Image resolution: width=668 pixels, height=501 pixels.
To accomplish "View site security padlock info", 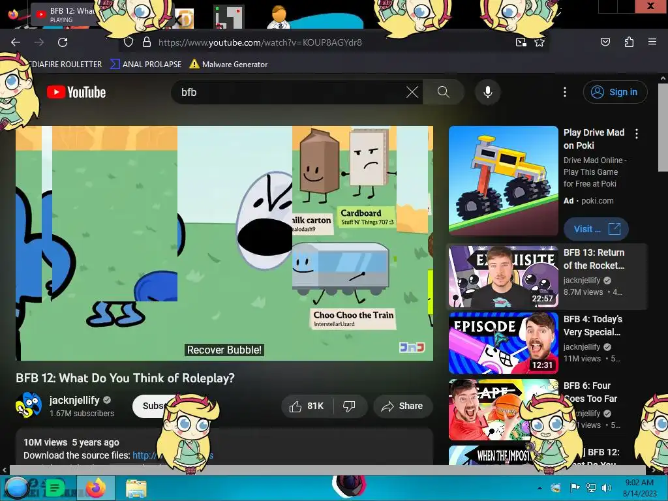I will coord(147,42).
